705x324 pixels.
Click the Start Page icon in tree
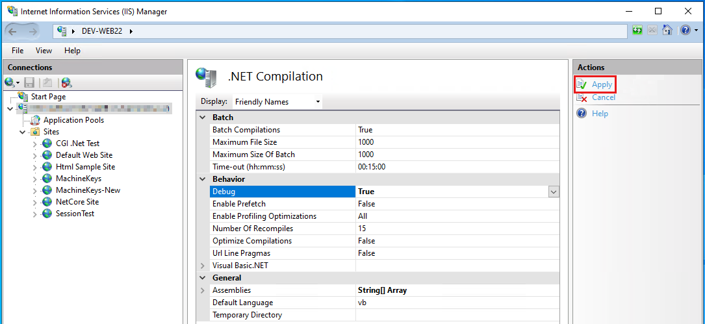pyautogui.click(x=23, y=97)
